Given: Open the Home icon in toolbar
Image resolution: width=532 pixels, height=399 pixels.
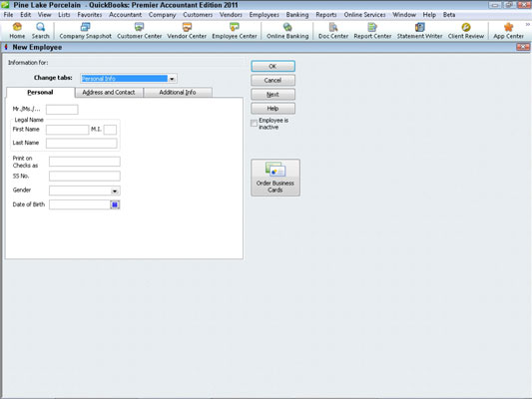Looking at the screenshot, I should tap(17, 27).
